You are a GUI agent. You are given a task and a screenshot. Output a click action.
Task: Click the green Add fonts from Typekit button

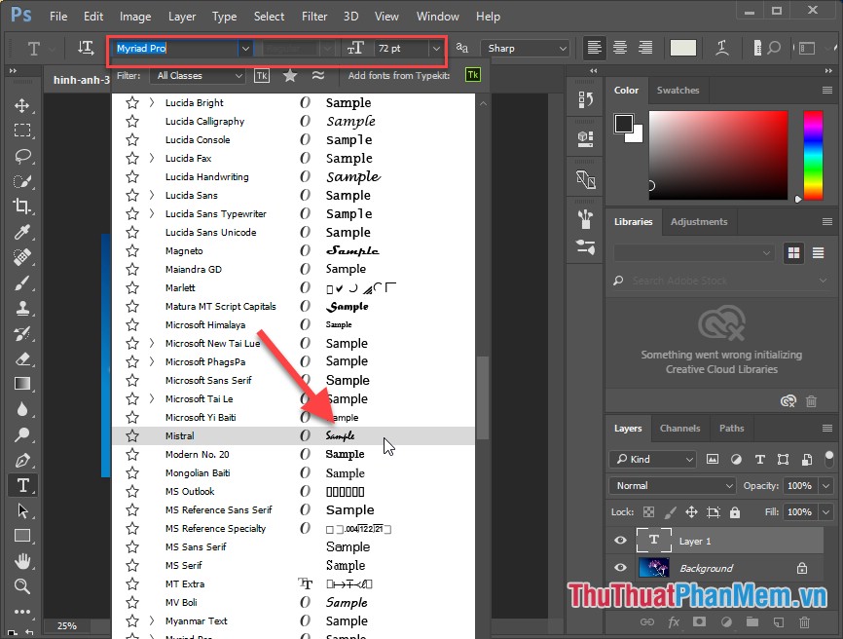(x=472, y=73)
